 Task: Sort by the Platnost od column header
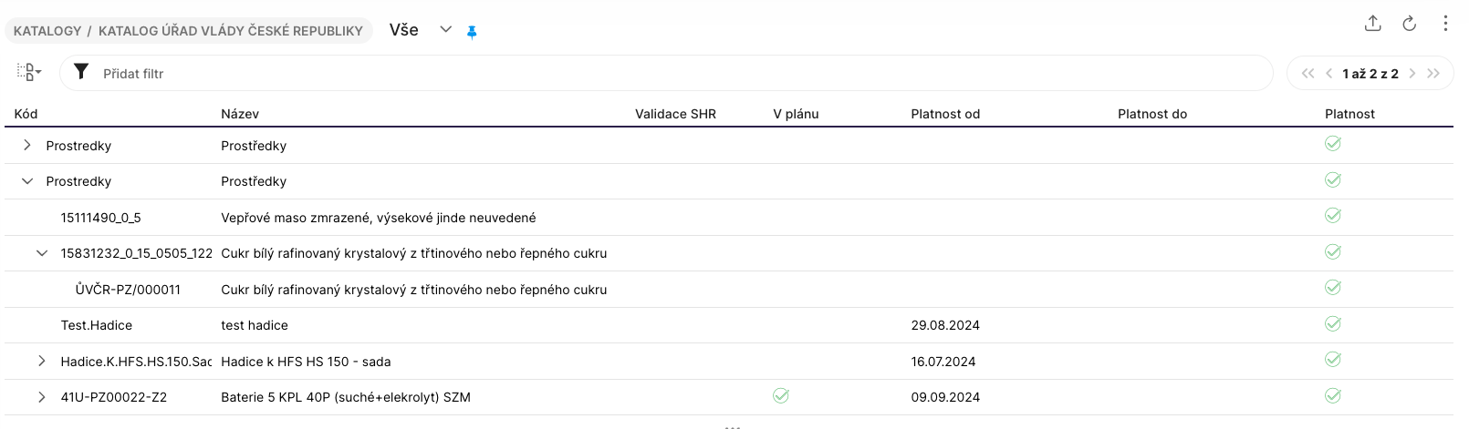coord(945,114)
